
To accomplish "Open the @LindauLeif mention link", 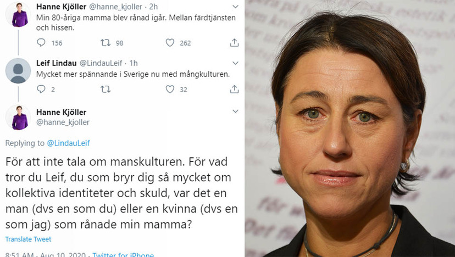I will point(69,143).
